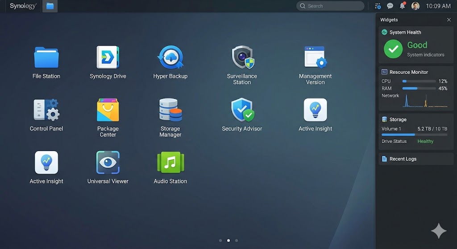The height and width of the screenshot is (249, 457).
Task: Click the green Good status checkmark
Action: click(x=393, y=49)
